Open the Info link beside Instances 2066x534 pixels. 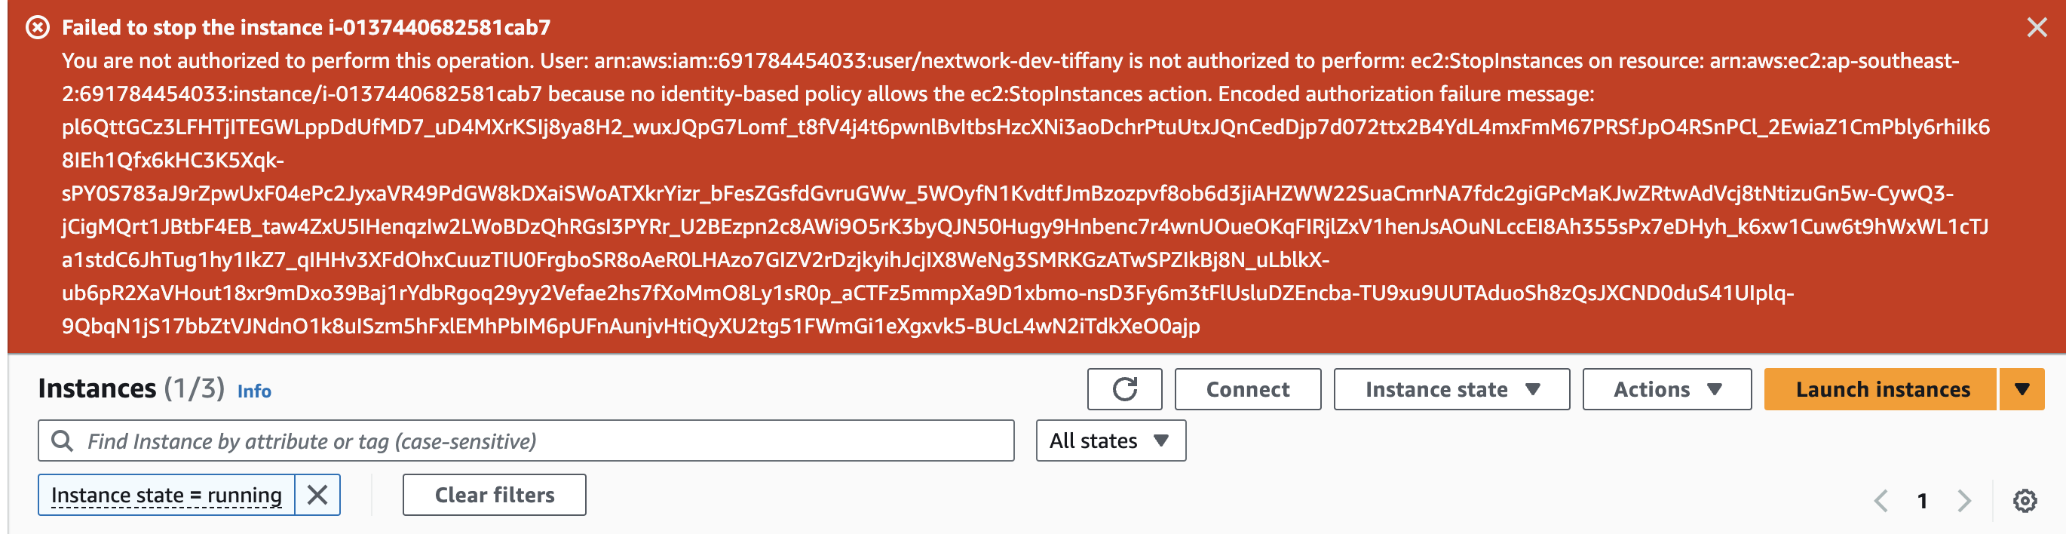(254, 391)
